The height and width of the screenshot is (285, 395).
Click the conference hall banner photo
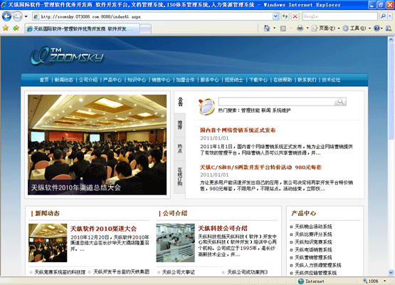pos(98,145)
